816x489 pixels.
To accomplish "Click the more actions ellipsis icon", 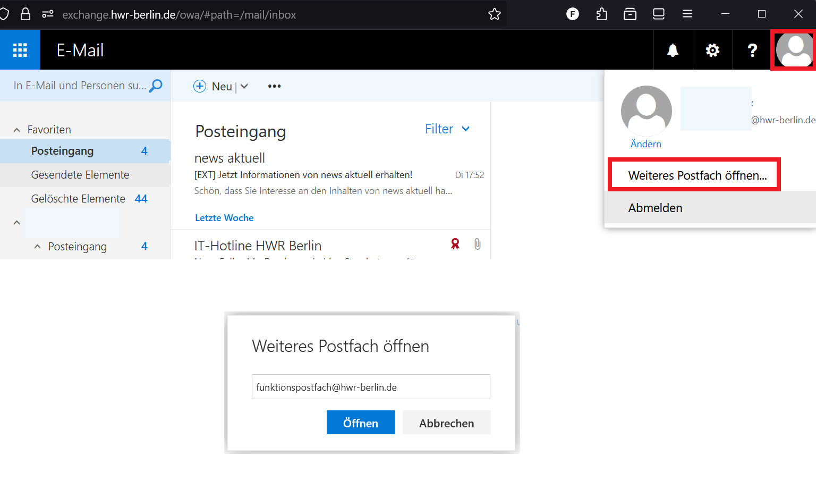I will [x=274, y=86].
